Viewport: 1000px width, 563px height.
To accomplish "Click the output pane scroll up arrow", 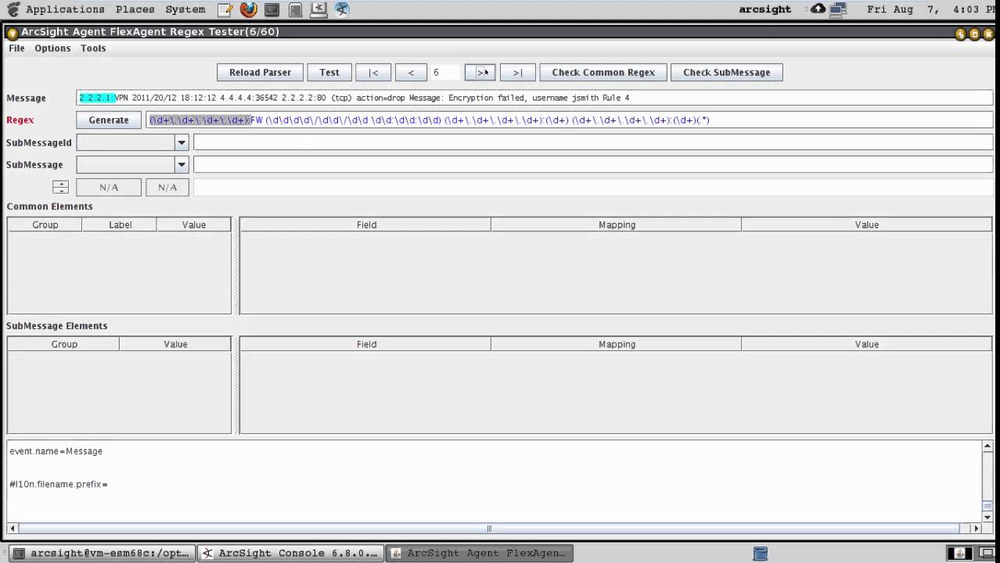I will pyautogui.click(x=987, y=446).
